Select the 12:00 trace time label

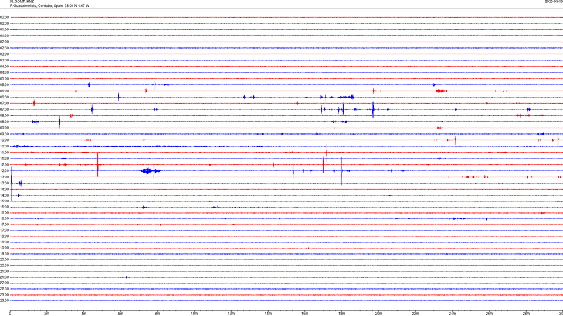(x=4, y=164)
